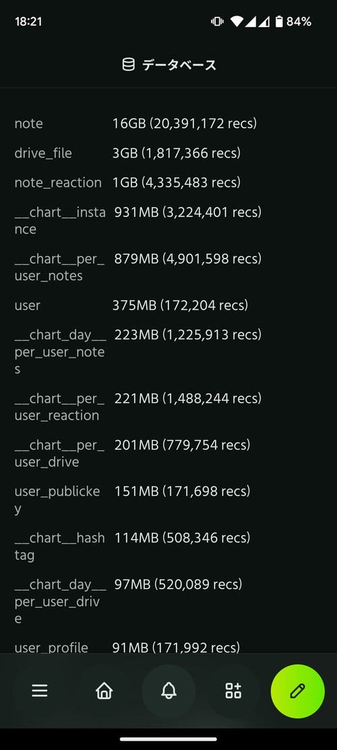Tap the vibrate mode status icon
The width and height of the screenshot is (337, 750).
217,22
